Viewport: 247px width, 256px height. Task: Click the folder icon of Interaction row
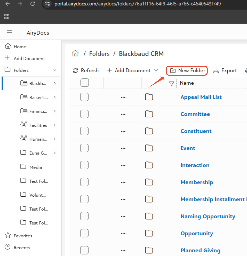pyautogui.click(x=149, y=165)
